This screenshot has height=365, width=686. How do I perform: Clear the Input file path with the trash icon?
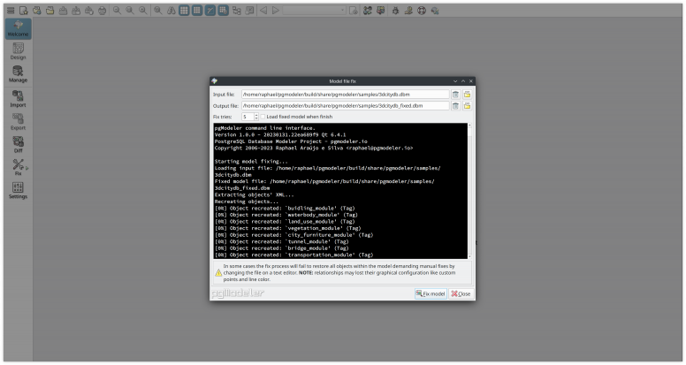coord(455,95)
